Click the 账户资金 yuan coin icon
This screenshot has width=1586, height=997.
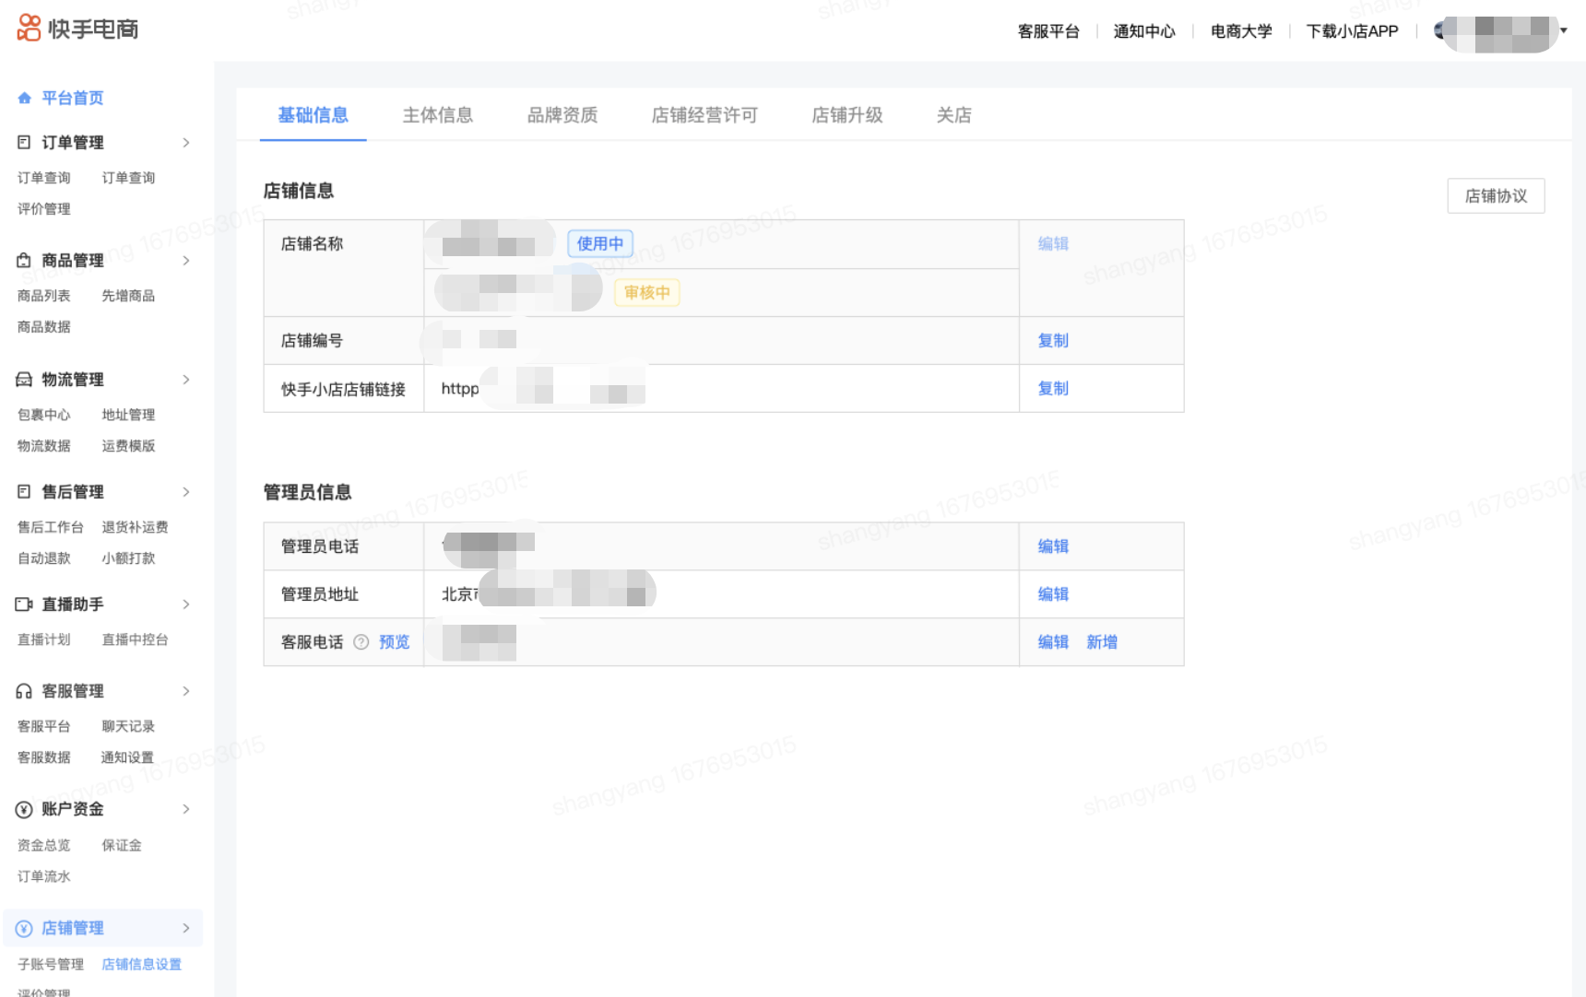(x=24, y=810)
